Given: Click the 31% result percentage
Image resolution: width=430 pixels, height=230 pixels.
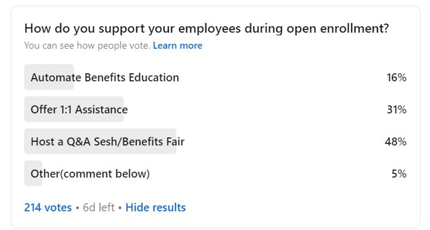Looking at the screenshot, I should pos(397,110).
